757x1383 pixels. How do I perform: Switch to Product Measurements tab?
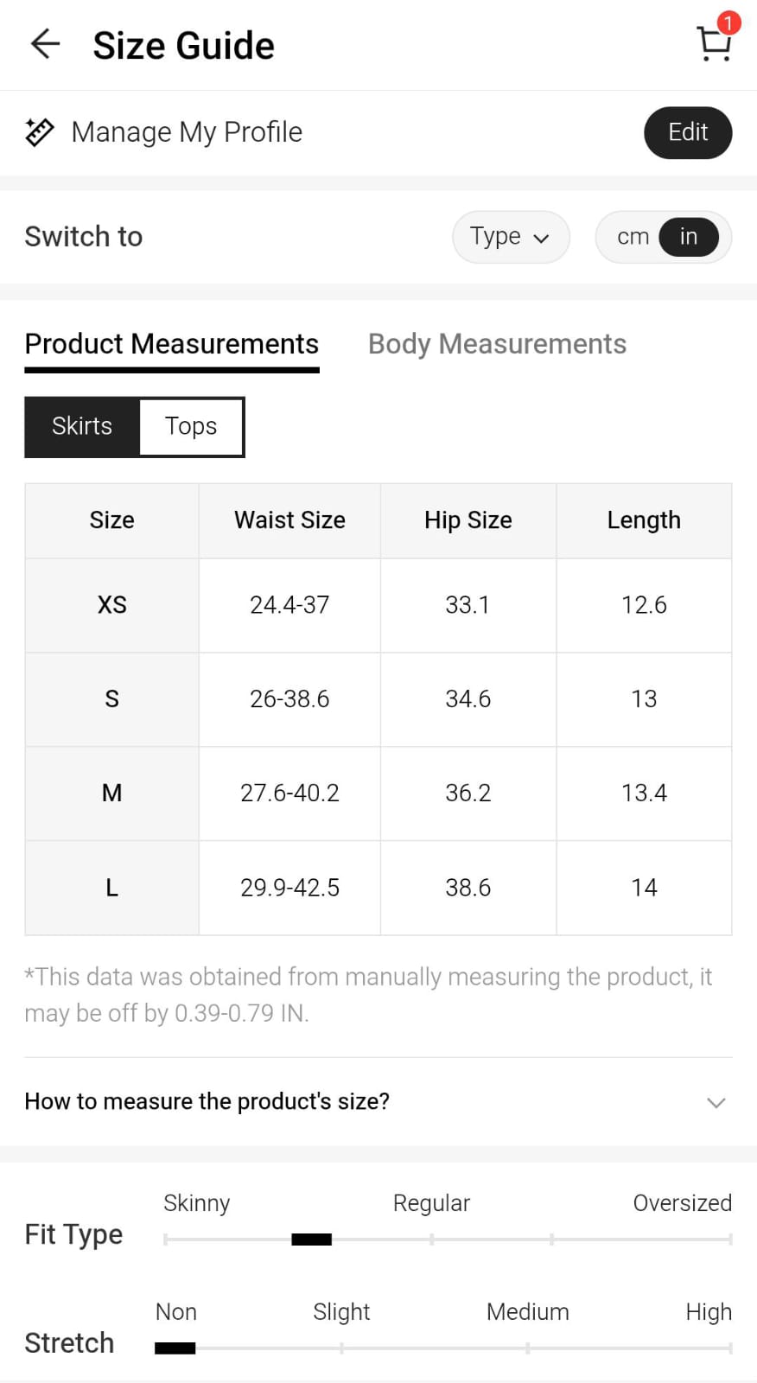point(171,344)
